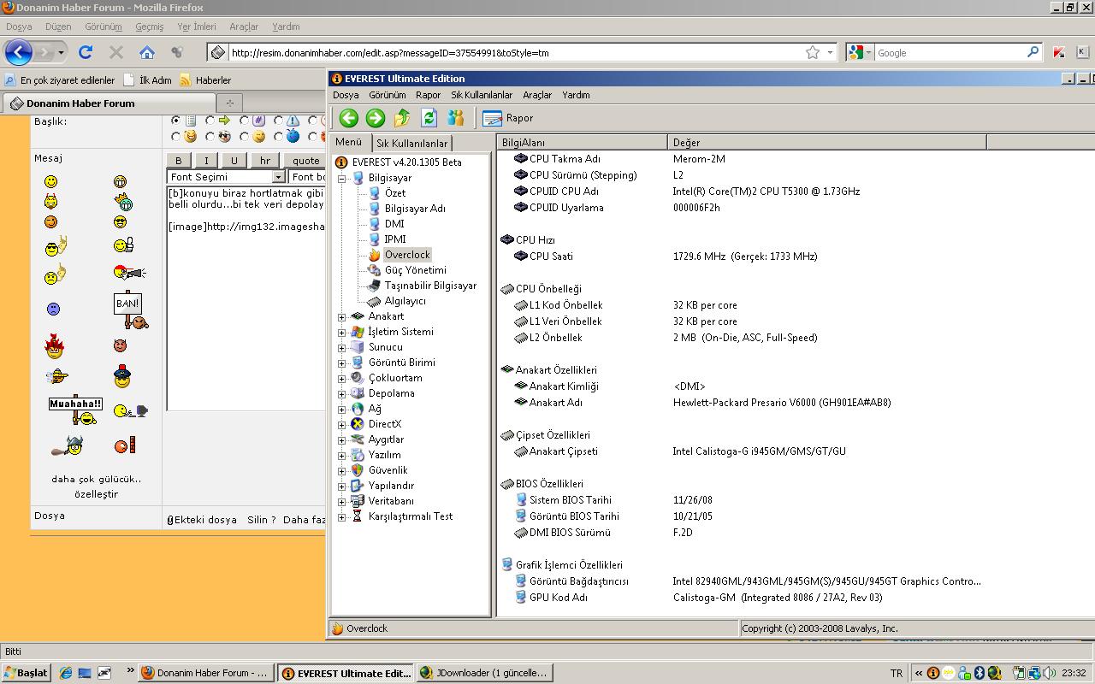Expand the Yazılım tree node
This screenshot has height=684, width=1095.
[342, 455]
